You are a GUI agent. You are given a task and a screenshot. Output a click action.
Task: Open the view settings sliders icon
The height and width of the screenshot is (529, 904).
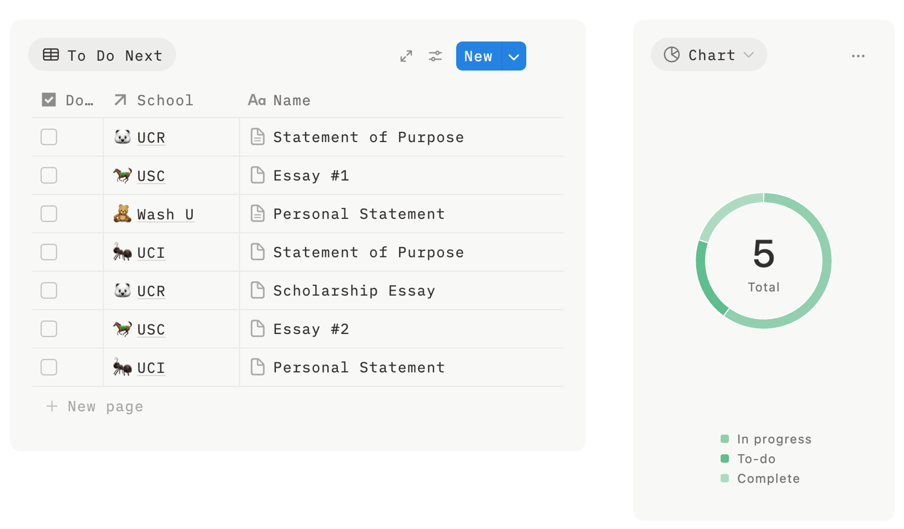point(435,56)
